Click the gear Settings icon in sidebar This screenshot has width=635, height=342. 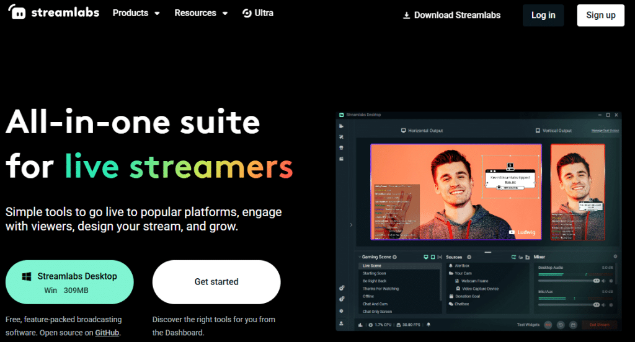click(342, 311)
